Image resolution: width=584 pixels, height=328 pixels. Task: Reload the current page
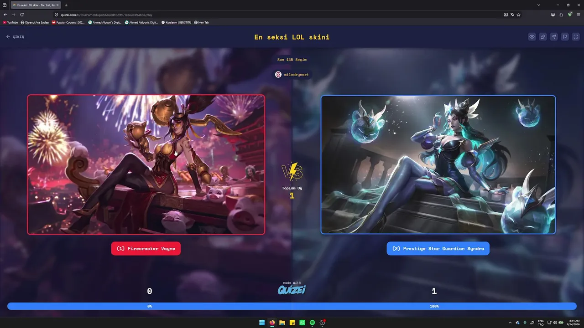pos(22,15)
